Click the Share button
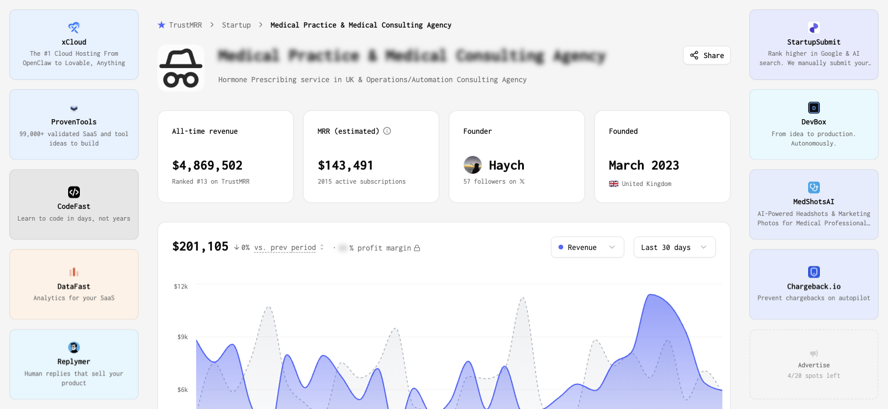 pyautogui.click(x=707, y=55)
